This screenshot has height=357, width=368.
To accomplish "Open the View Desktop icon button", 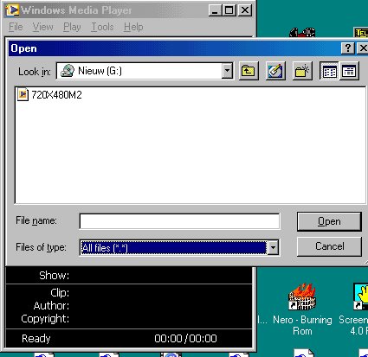I will coord(275,71).
